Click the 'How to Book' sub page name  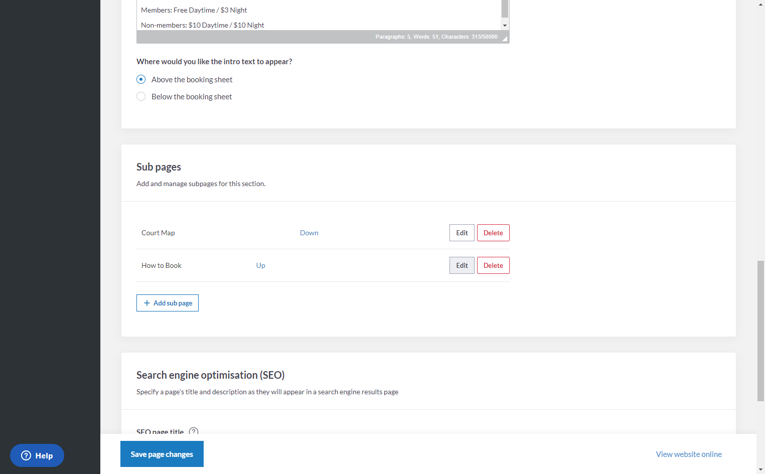[162, 265]
